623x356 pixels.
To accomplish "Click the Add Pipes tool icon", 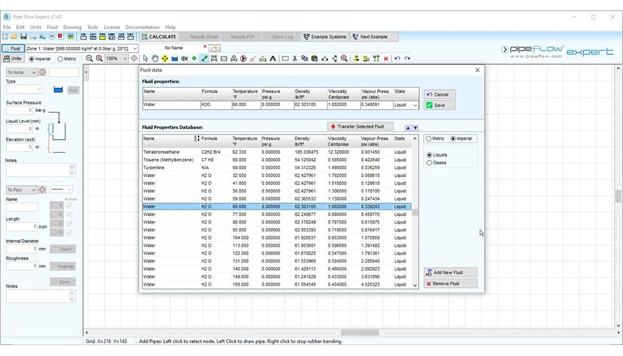I will 204,58.
